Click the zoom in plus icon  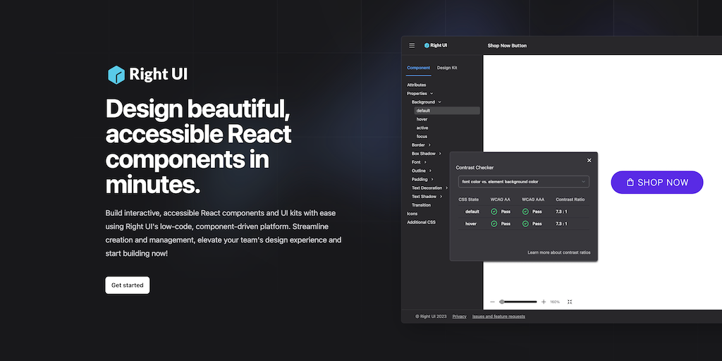[x=544, y=302]
